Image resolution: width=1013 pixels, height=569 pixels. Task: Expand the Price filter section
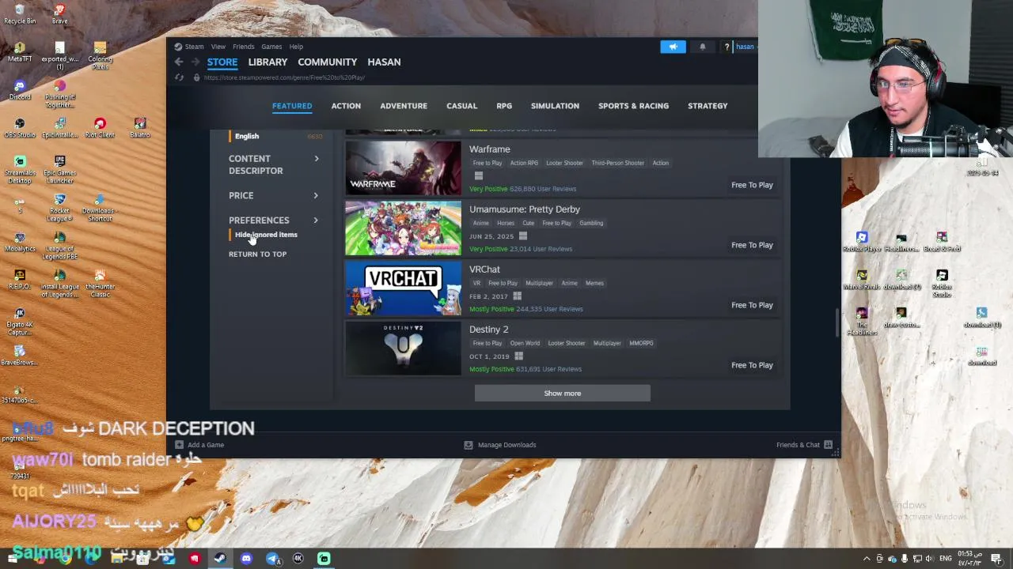click(274, 195)
